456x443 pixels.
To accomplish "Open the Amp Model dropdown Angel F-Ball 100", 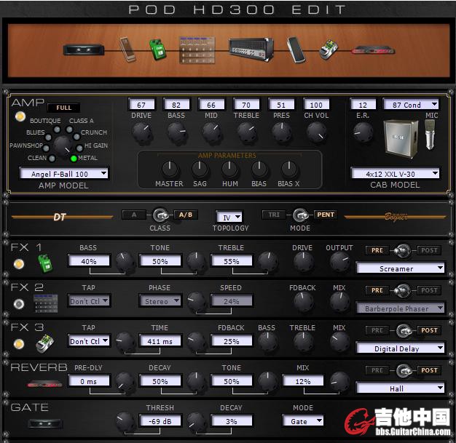I will click(x=64, y=173).
